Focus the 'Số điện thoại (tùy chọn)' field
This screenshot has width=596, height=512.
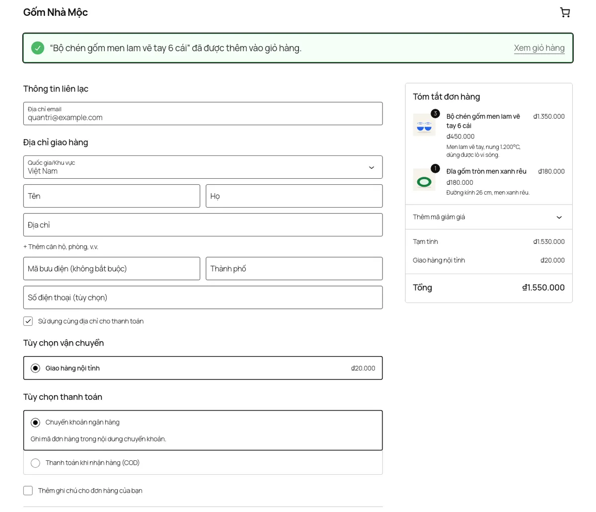pos(203,297)
